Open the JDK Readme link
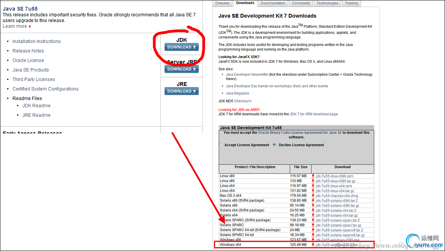 36,106
